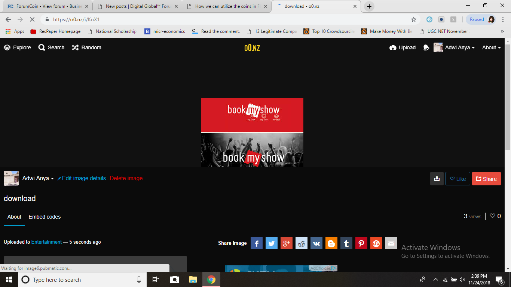Click Edit image details link
The width and height of the screenshot is (511, 287).
[x=82, y=178]
